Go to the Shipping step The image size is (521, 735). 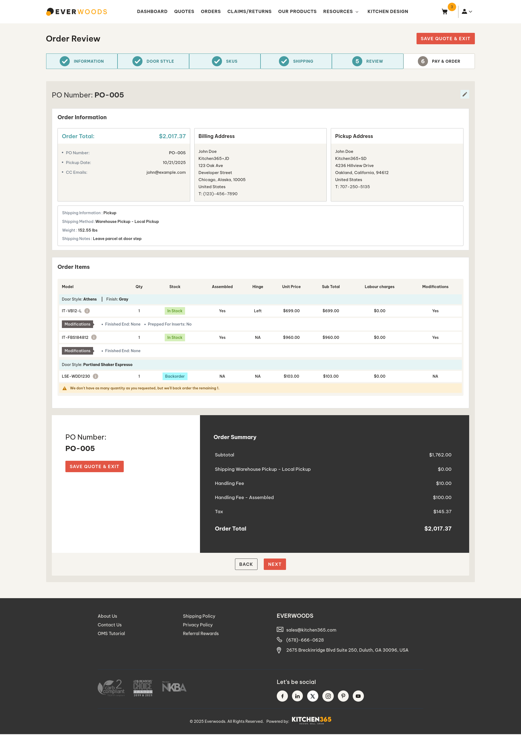(x=296, y=61)
